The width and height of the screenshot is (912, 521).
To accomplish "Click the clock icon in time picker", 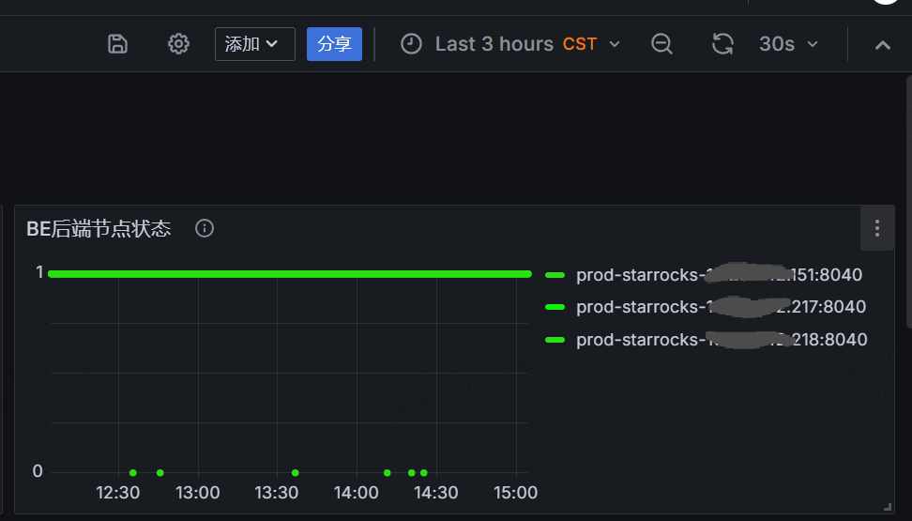I will point(411,44).
